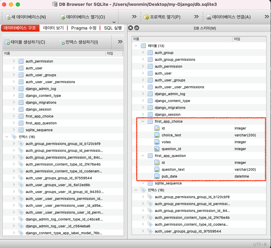Click the index icon of django_admin_log_user_id_c564eba6
This screenshot has width=271, height=248.
(21, 226)
